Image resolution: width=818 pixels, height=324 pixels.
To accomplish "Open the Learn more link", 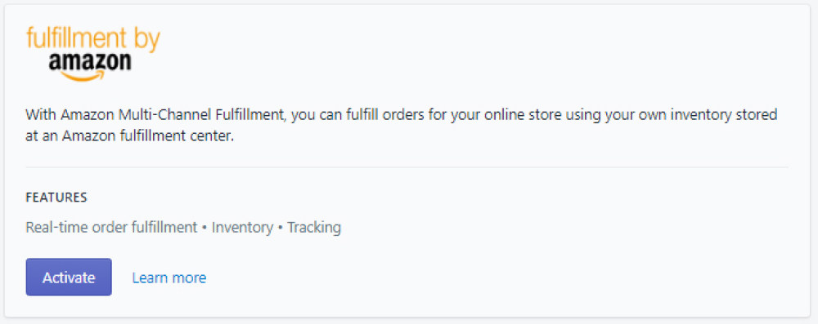I will (169, 277).
